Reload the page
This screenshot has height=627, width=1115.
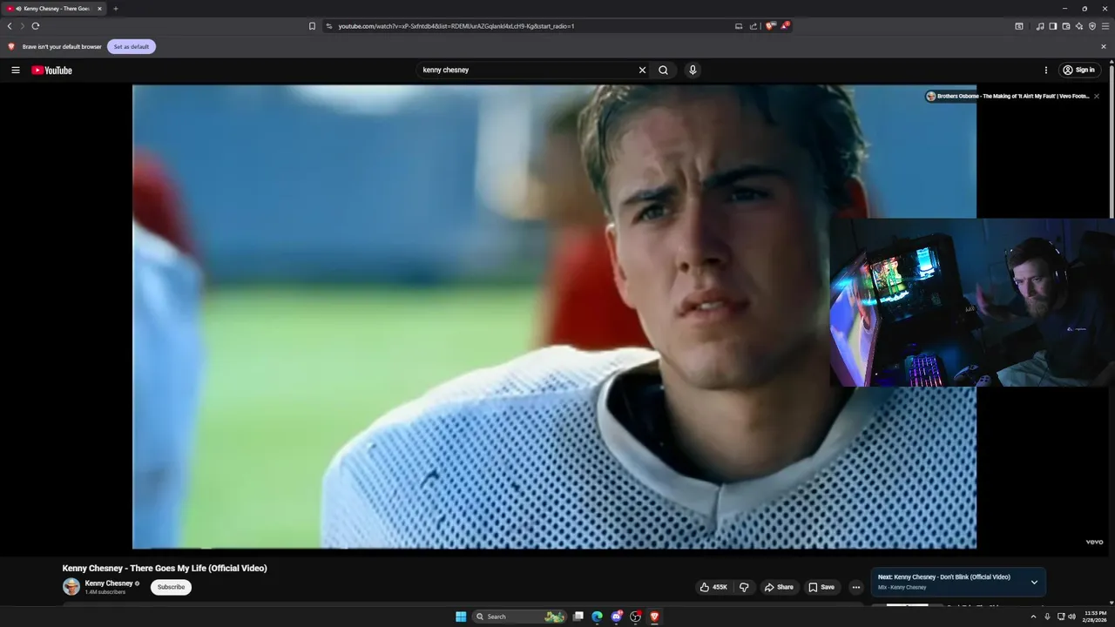[x=35, y=26]
